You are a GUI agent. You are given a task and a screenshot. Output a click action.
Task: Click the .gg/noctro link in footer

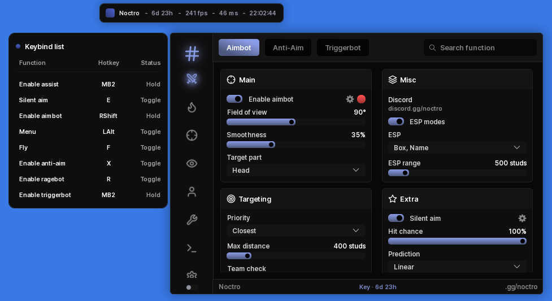point(521,286)
